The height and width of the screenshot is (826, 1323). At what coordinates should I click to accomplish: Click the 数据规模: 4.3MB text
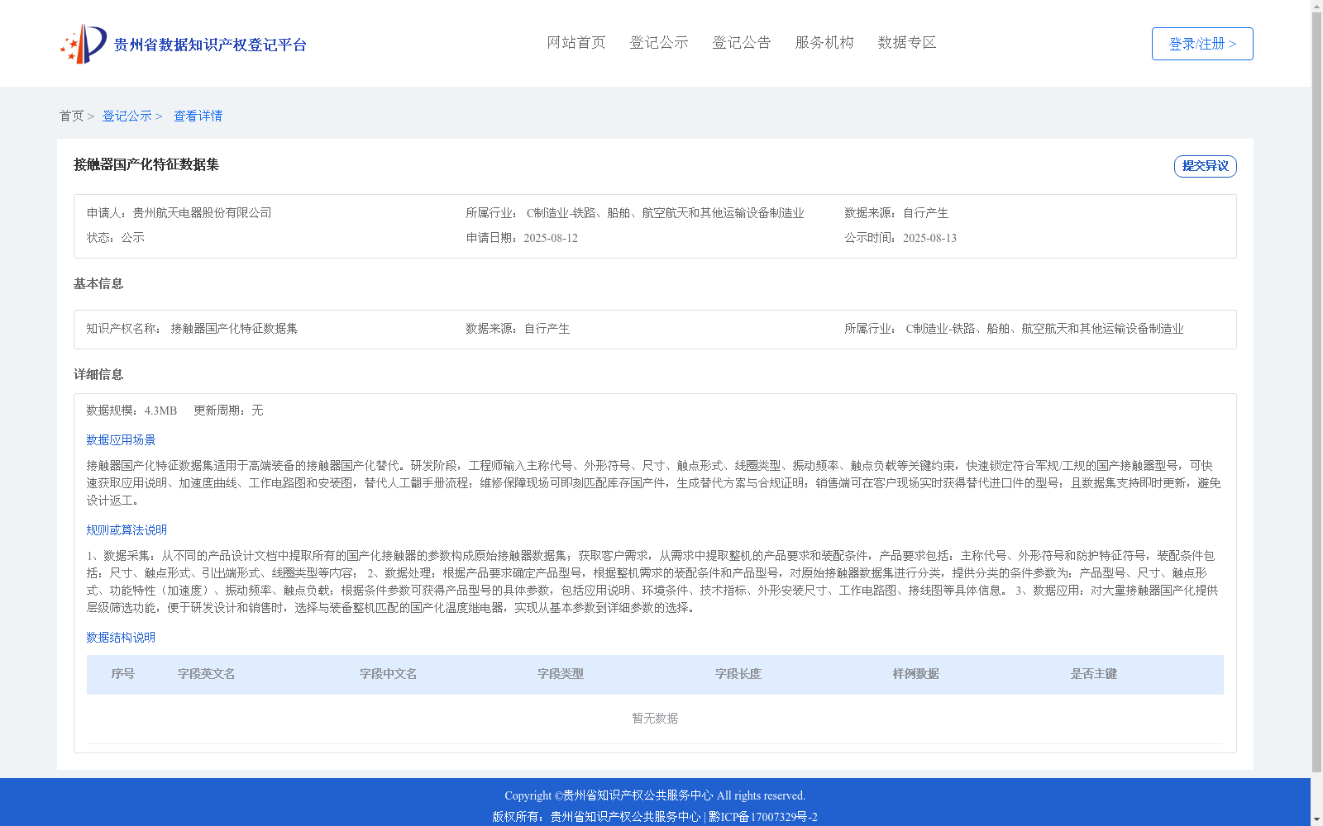131,411
